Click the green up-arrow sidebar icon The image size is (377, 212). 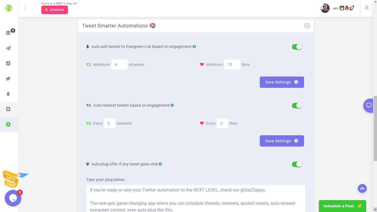pos(8,124)
